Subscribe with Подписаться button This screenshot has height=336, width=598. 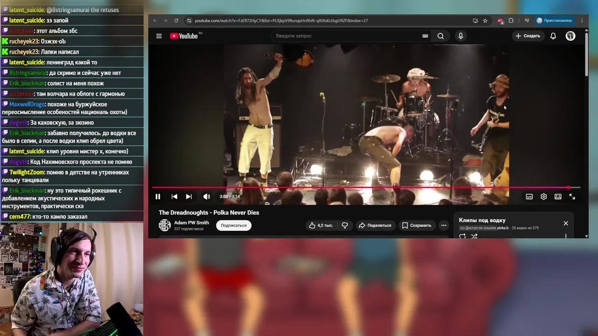234,225
